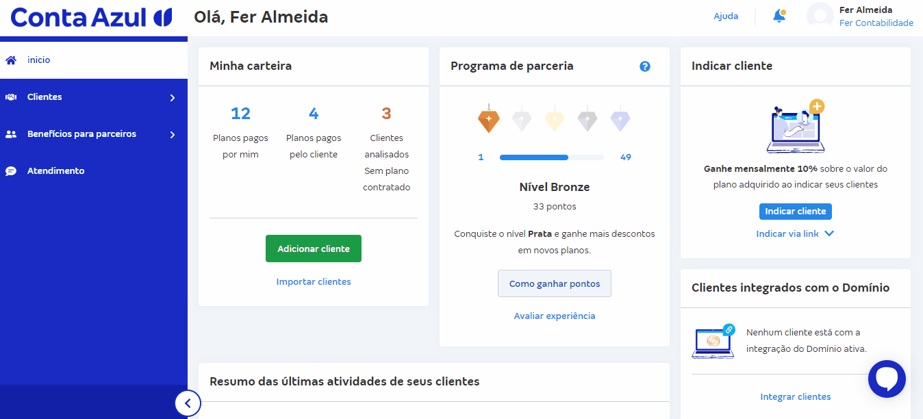Click the notification bell icon
This screenshot has height=419, width=923.
pyautogui.click(x=779, y=16)
